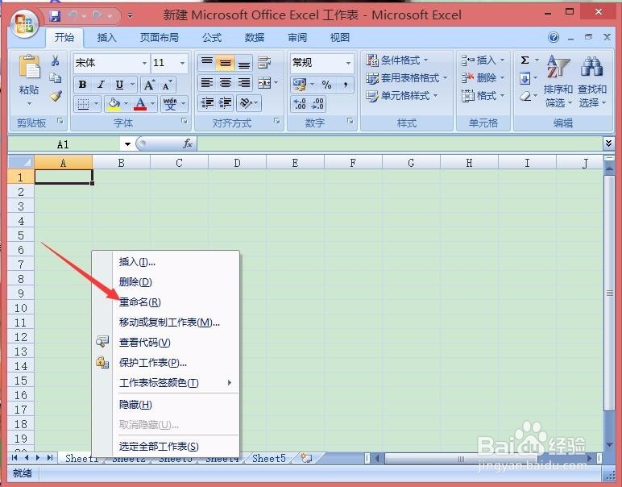Image resolution: width=622 pixels, height=487 pixels.
Task: Open Excel Help question mark
Action: (554, 38)
